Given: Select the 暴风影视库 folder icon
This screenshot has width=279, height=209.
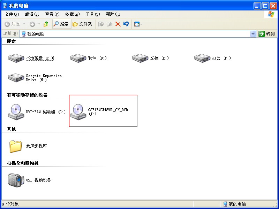Looking at the screenshot, I should click(16, 146).
